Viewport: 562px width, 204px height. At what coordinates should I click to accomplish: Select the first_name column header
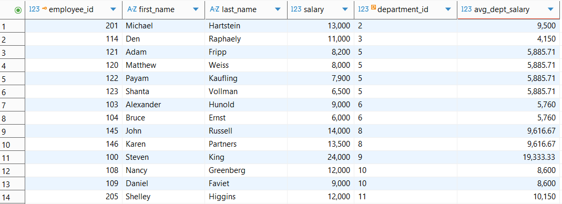pyautogui.click(x=164, y=9)
